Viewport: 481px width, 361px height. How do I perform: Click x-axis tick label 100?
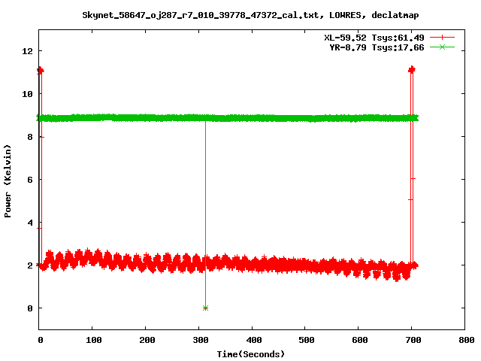coord(93,340)
